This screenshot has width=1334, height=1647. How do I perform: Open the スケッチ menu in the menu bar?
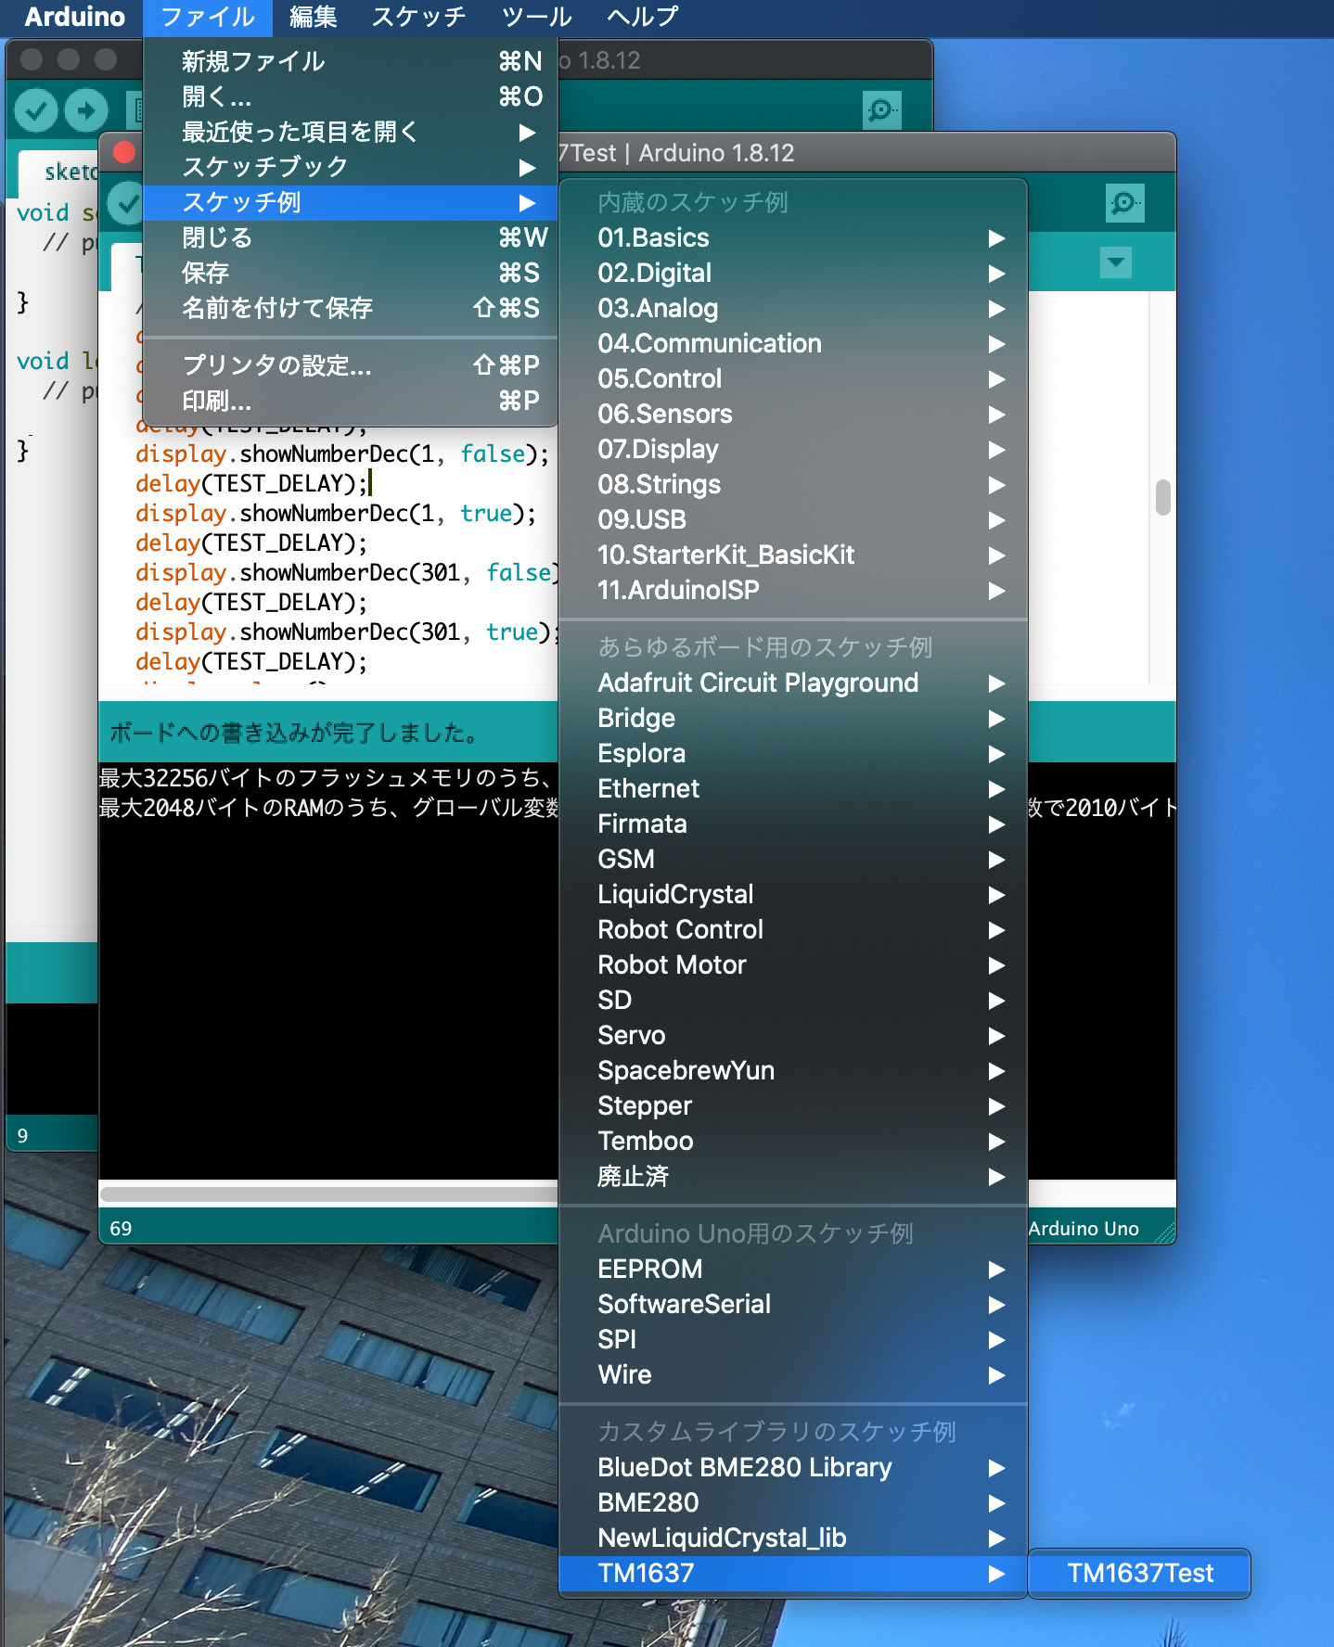(418, 17)
